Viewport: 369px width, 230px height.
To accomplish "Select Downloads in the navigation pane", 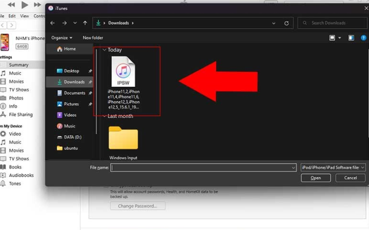I will pos(74,82).
